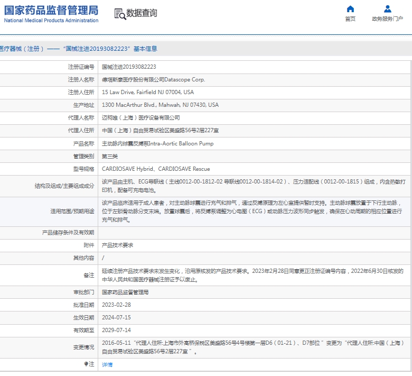
Task: Click the 产品名称 row label
Action: pyautogui.click(x=83, y=143)
